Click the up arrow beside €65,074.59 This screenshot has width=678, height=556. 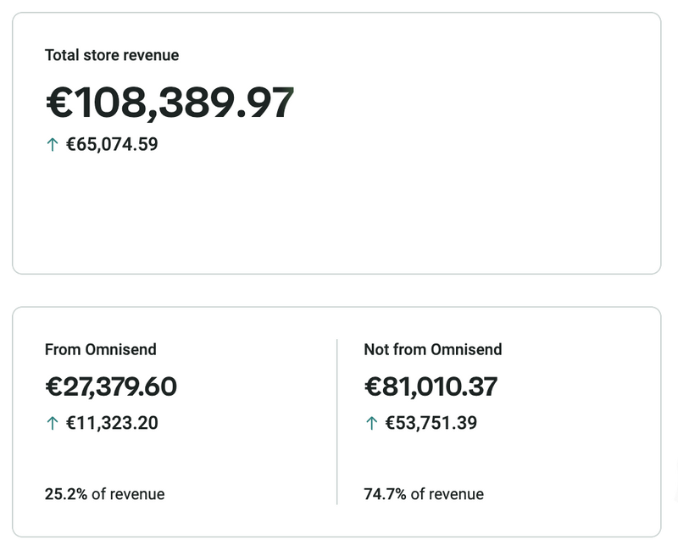pos(53,145)
